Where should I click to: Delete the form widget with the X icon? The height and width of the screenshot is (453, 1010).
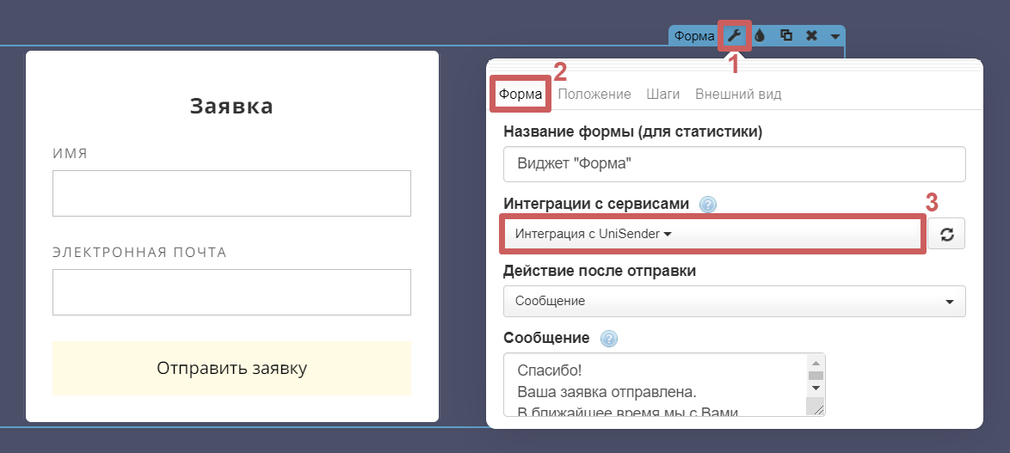click(811, 36)
